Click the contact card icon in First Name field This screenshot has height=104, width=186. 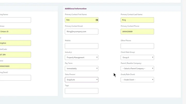(97, 20)
